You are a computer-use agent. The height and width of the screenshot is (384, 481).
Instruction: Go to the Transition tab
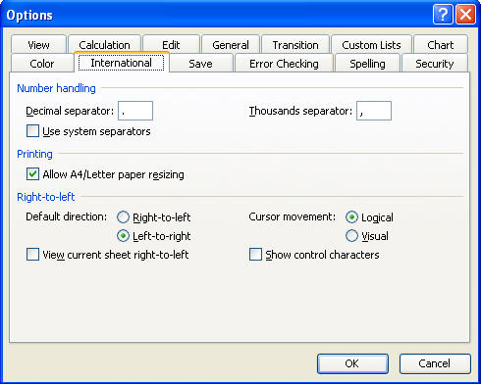point(295,45)
